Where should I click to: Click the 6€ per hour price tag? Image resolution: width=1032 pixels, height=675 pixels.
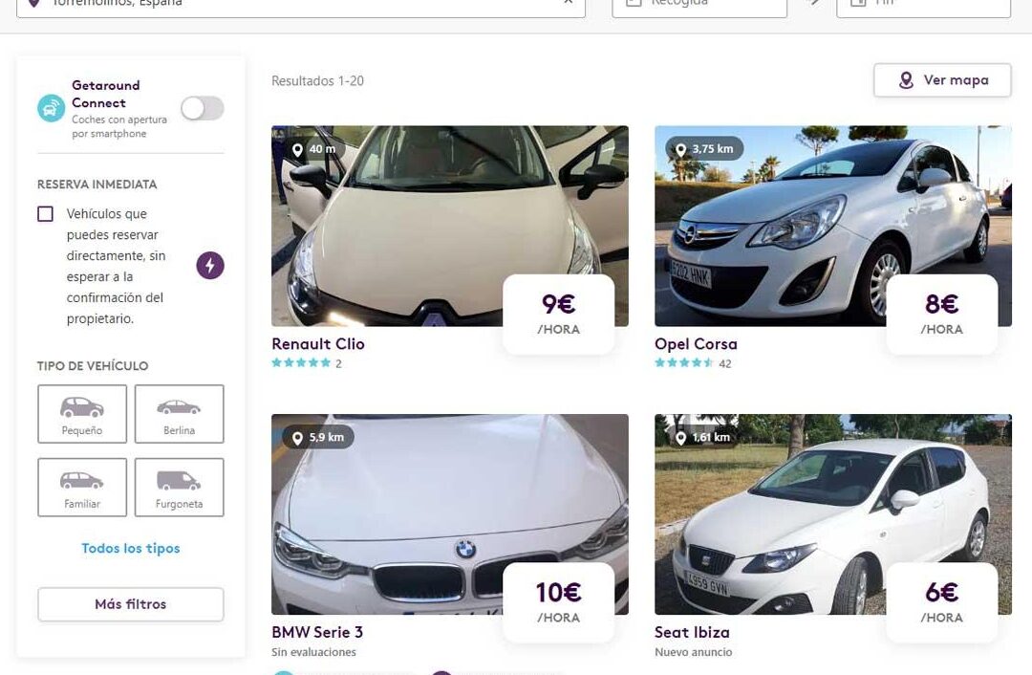click(x=942, y=602)
